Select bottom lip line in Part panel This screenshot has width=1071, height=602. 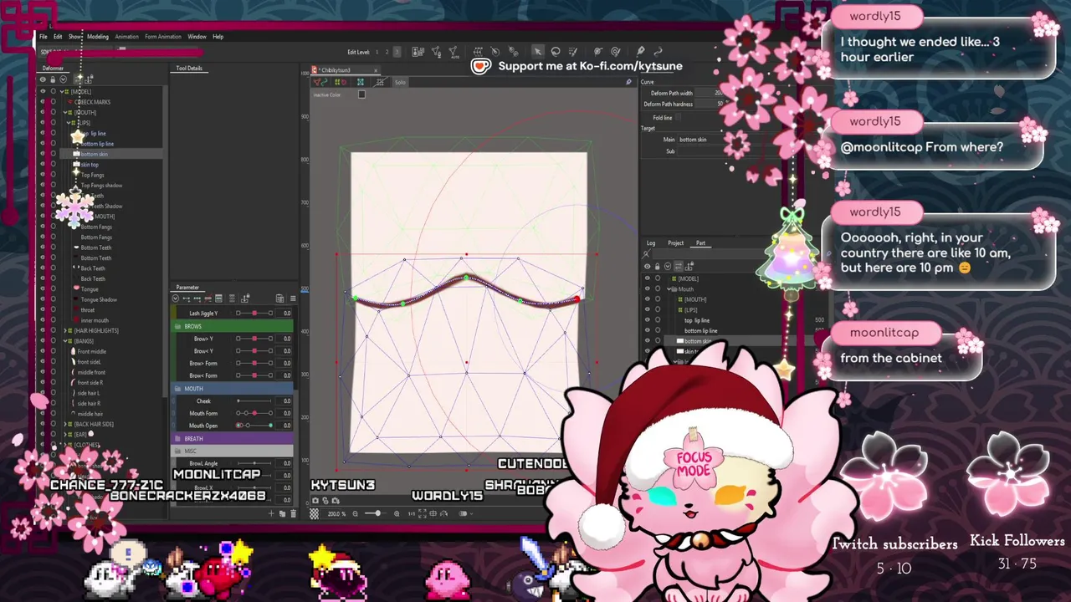pyautogui.click(x=701, y=331)
